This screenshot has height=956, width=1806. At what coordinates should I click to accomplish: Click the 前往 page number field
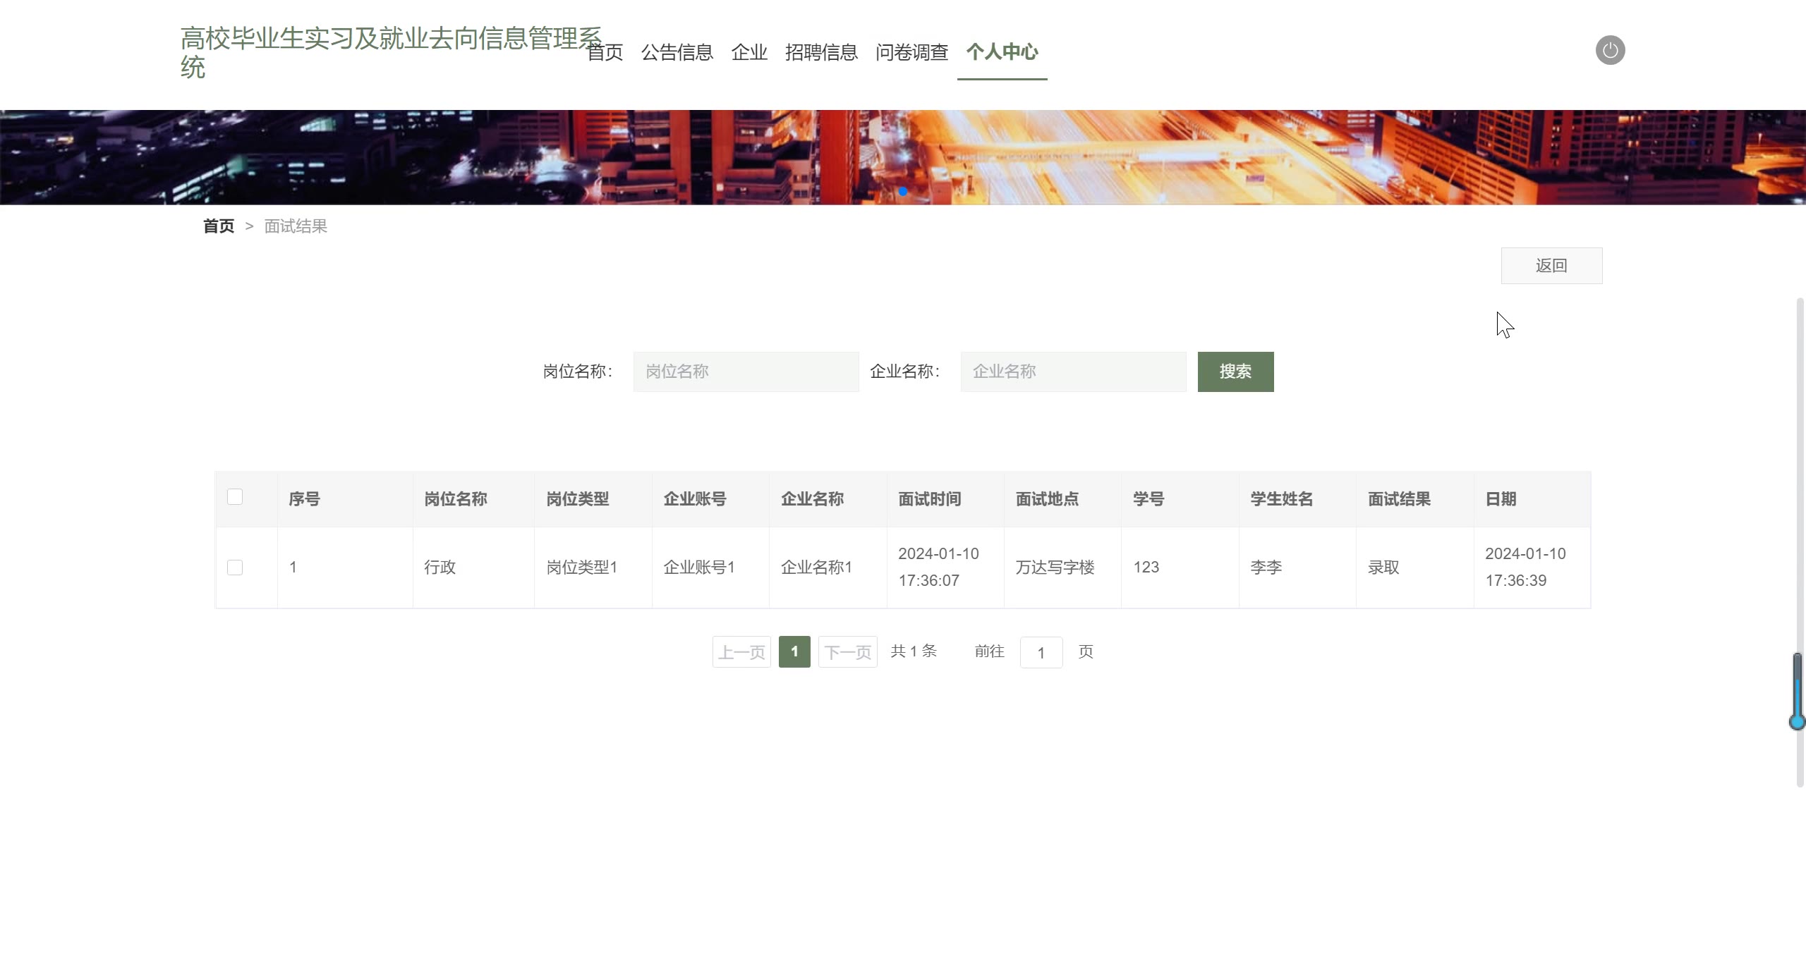tap(1041, 653)
